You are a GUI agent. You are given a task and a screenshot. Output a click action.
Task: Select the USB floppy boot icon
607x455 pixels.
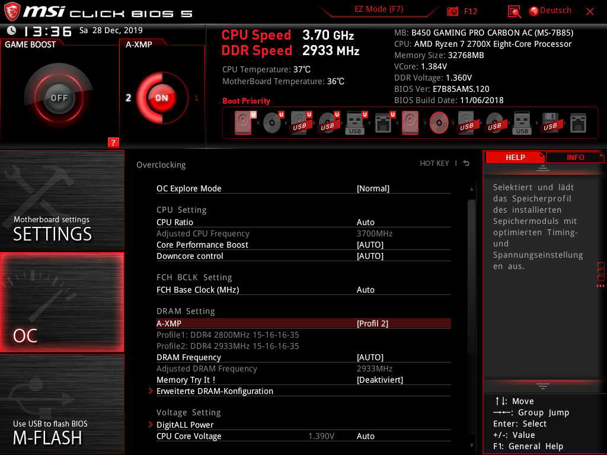550,123
